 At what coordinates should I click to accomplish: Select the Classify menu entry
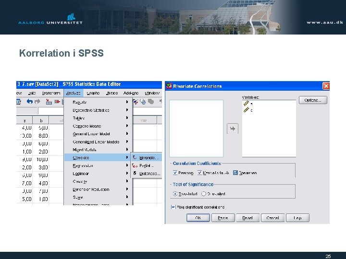pos(98,181)
